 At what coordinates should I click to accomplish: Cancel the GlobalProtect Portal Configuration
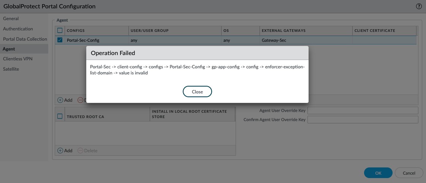coord(409,173)
